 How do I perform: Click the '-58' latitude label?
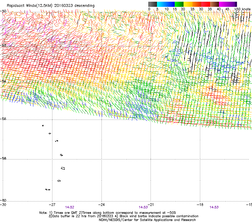3,158
